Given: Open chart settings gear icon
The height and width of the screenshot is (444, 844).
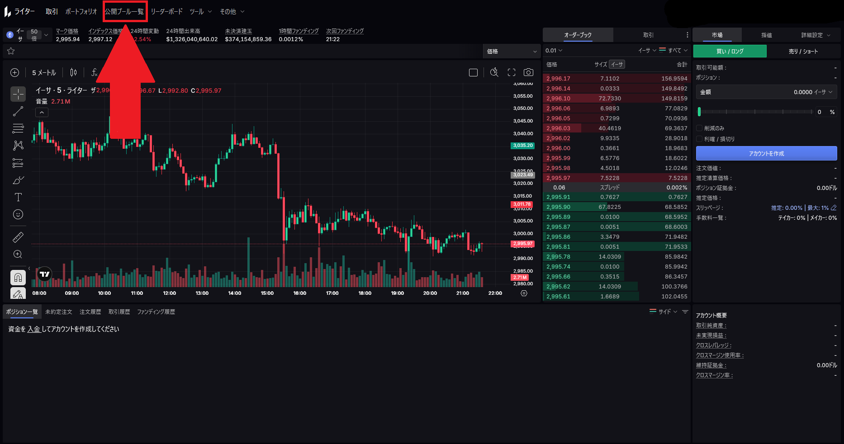Looking at the screenshot, I should click(x=524, y=293).
